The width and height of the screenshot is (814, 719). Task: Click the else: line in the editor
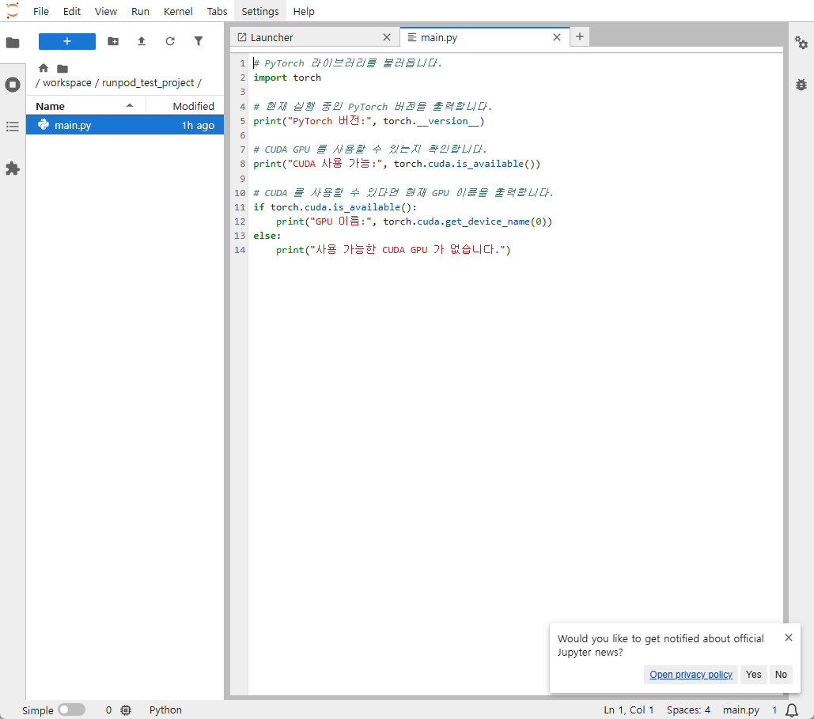coord(267,236)
